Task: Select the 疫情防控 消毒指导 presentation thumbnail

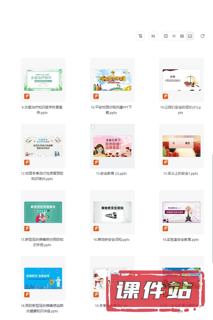Action: [43, 278]
